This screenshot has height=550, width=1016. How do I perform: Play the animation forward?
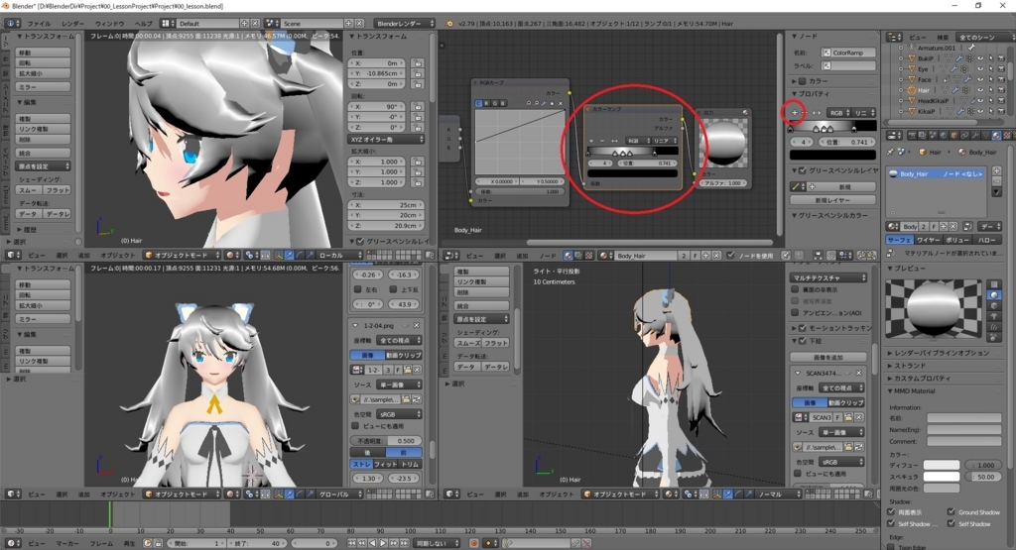coord(384,543)
